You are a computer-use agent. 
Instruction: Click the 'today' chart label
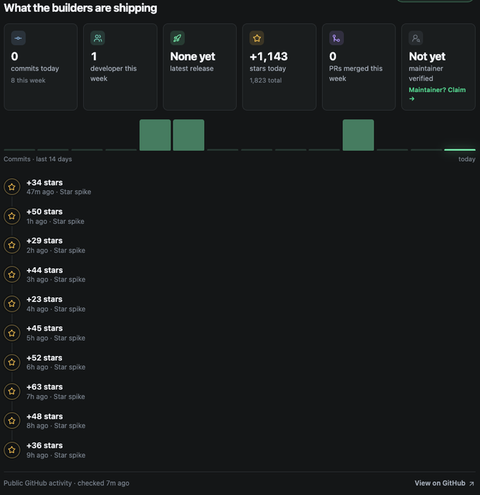coord(467,159)
